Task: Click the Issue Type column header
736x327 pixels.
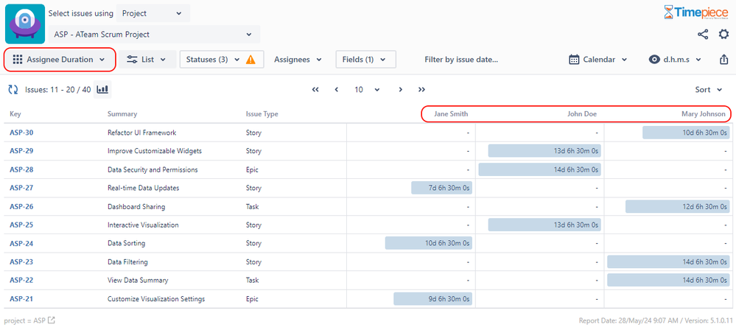Action: [x=262, y=114]
